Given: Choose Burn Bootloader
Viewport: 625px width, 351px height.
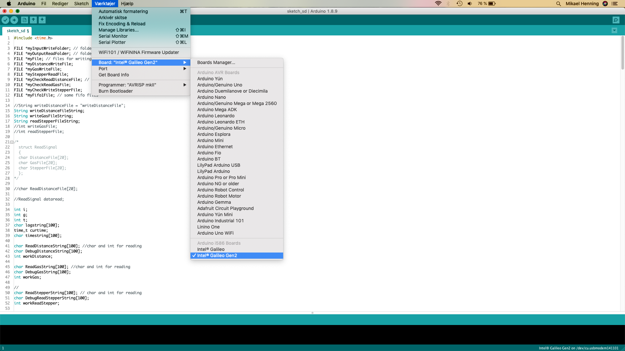Looking at the screenshot, I should tap(141, 91).
